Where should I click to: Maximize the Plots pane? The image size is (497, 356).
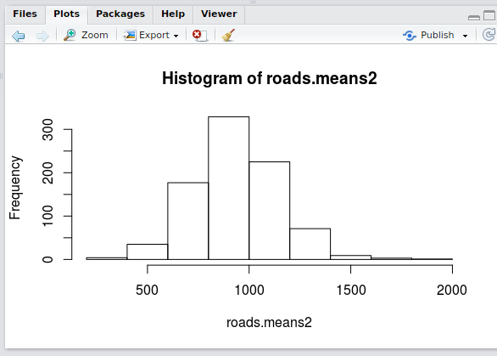489,15
